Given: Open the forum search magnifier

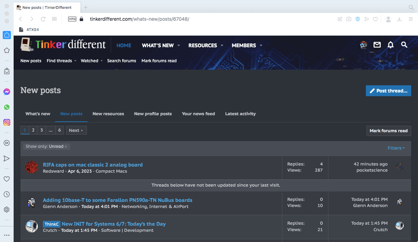Looking at the screenshot, I should coord(404,45).
